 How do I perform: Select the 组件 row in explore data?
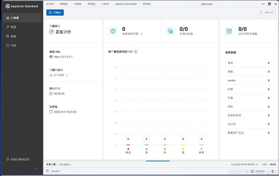[249, 107]
